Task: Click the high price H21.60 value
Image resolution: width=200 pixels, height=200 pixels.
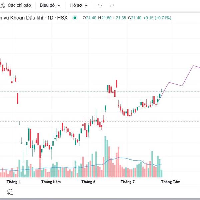Action: pos(105,18)
